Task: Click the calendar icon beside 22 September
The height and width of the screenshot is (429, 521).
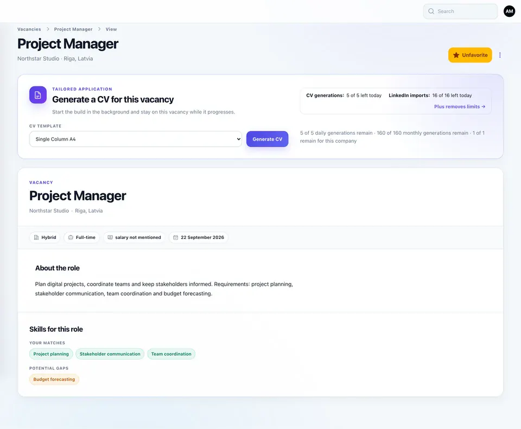Action: pyautogui.click(x=175, y=237)
